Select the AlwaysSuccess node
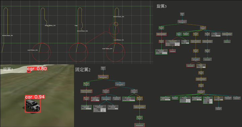The image size is (242, 127). [x=227, y=42]
